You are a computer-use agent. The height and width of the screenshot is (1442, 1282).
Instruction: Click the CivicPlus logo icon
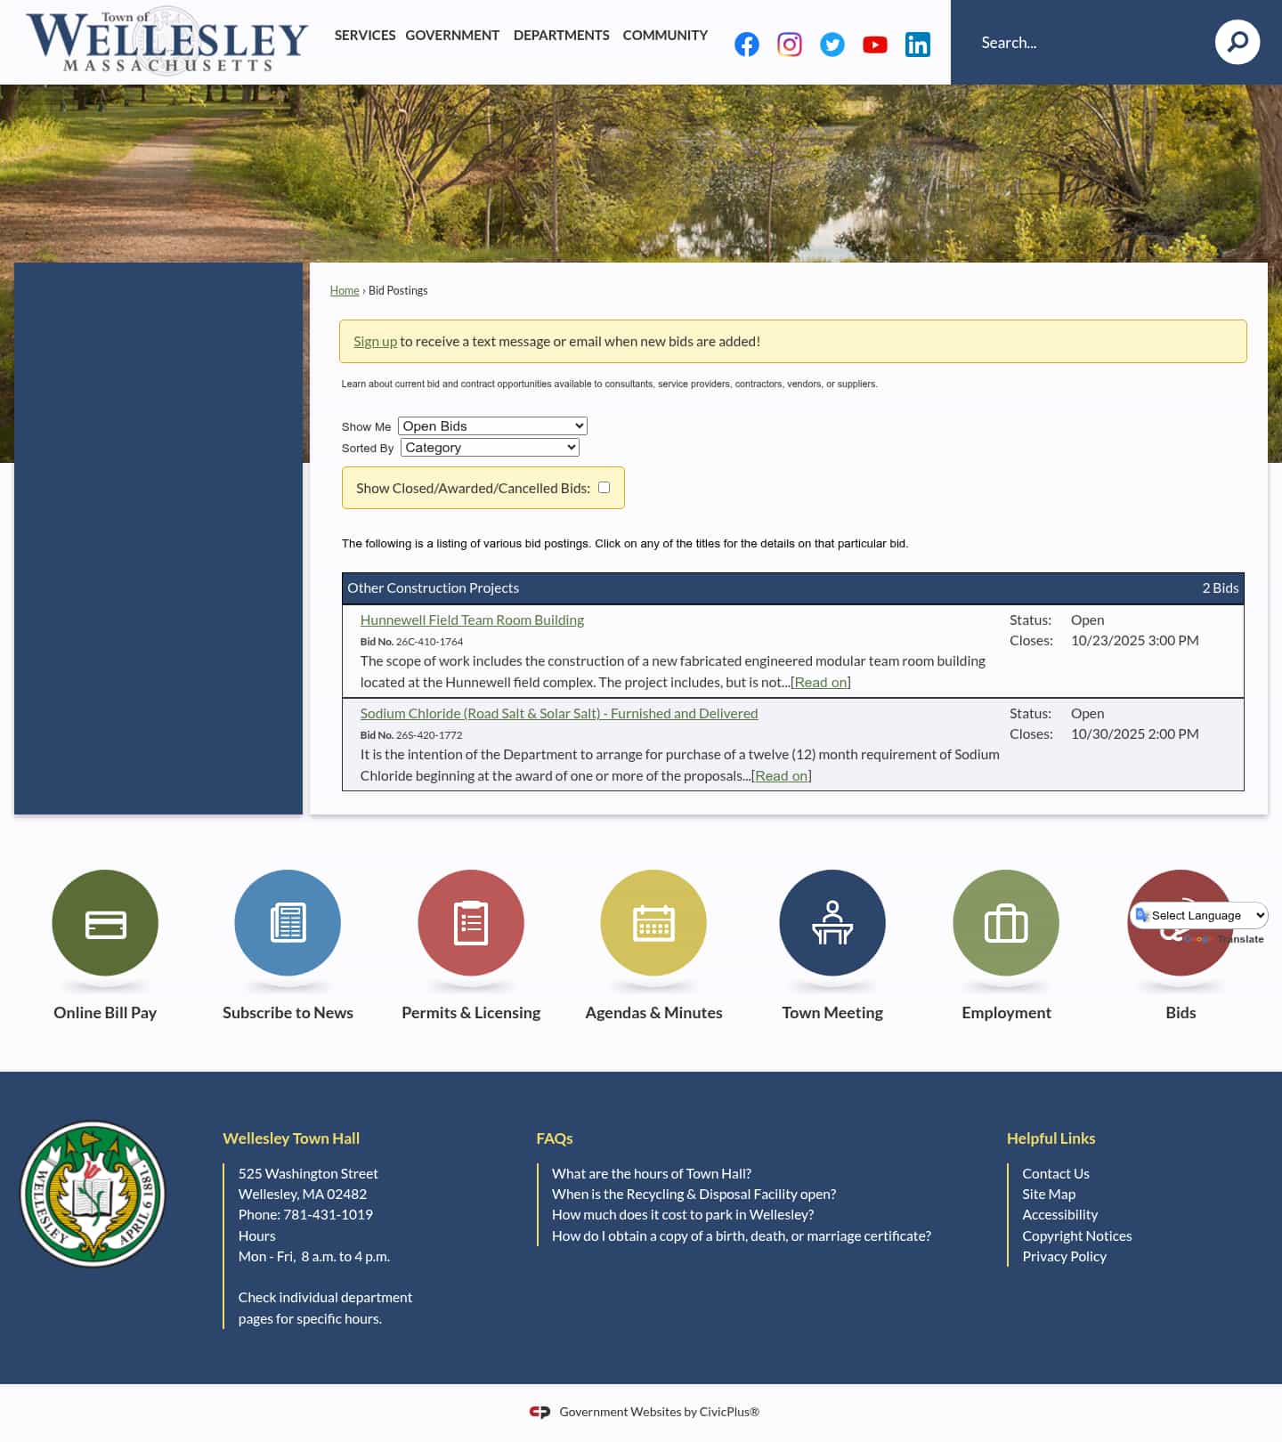click(x=540, y=1412)
